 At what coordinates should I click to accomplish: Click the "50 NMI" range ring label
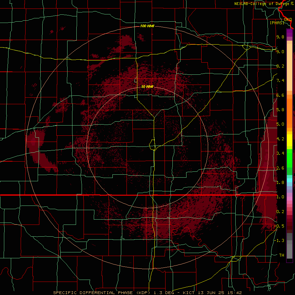147,87
